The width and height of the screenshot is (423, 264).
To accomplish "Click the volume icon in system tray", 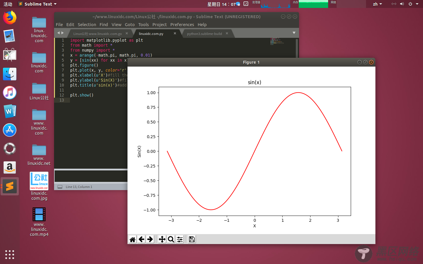I will [x=402, y=4].
